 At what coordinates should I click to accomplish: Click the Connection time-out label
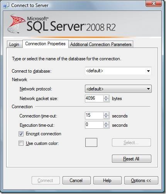(38, 116)
